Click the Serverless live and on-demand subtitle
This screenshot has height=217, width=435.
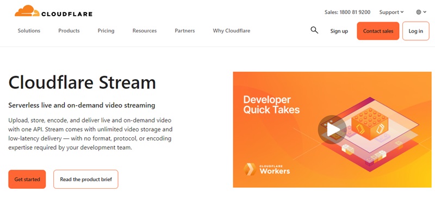click(x=82, y=105)
